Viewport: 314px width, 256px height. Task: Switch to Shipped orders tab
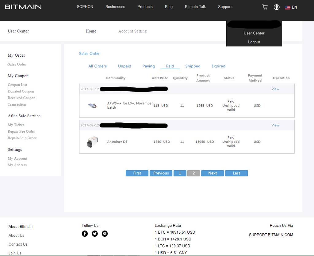[193, 66]
